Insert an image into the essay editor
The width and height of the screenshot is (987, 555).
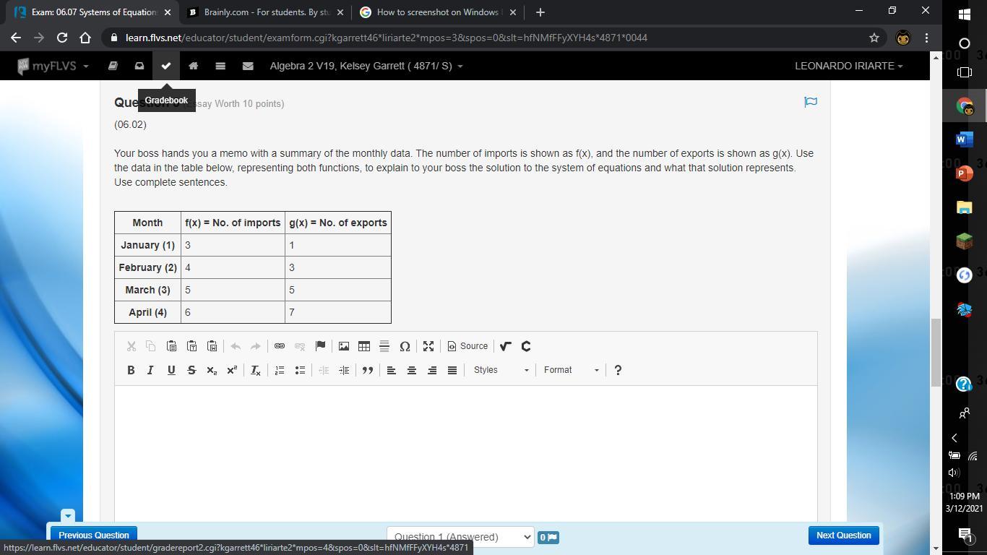[344, 346]
